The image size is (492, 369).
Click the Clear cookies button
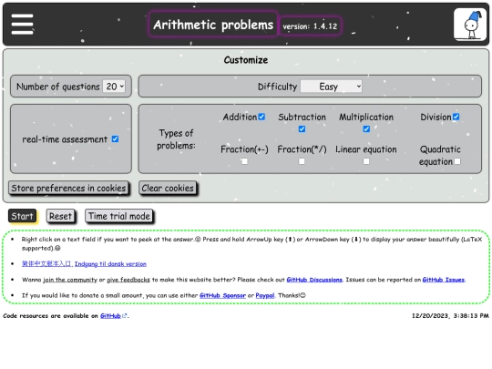[168, 189]
